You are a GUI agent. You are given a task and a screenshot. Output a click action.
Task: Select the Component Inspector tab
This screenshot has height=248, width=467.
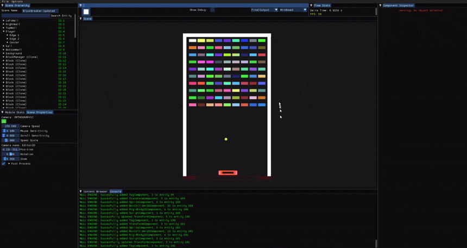pyautogui.click(x=398, y=5)
